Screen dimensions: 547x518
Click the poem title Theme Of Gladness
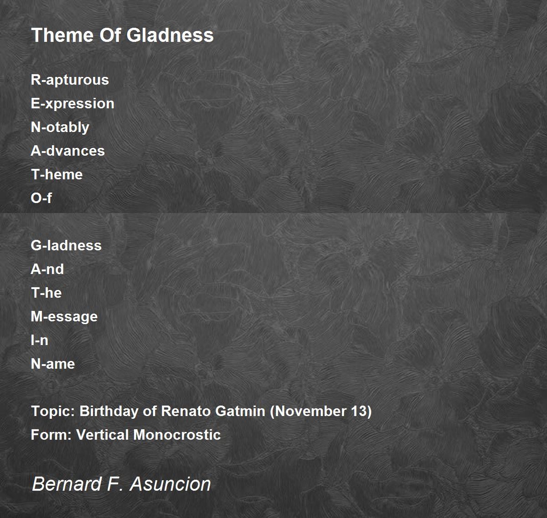[x=122, y=35]
